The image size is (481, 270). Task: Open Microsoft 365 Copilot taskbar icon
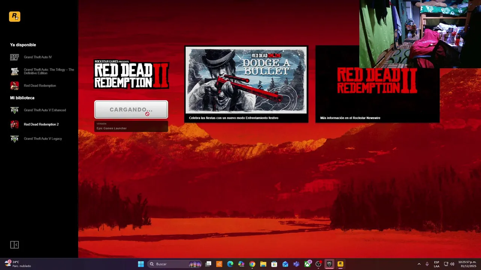coord(241,264)
